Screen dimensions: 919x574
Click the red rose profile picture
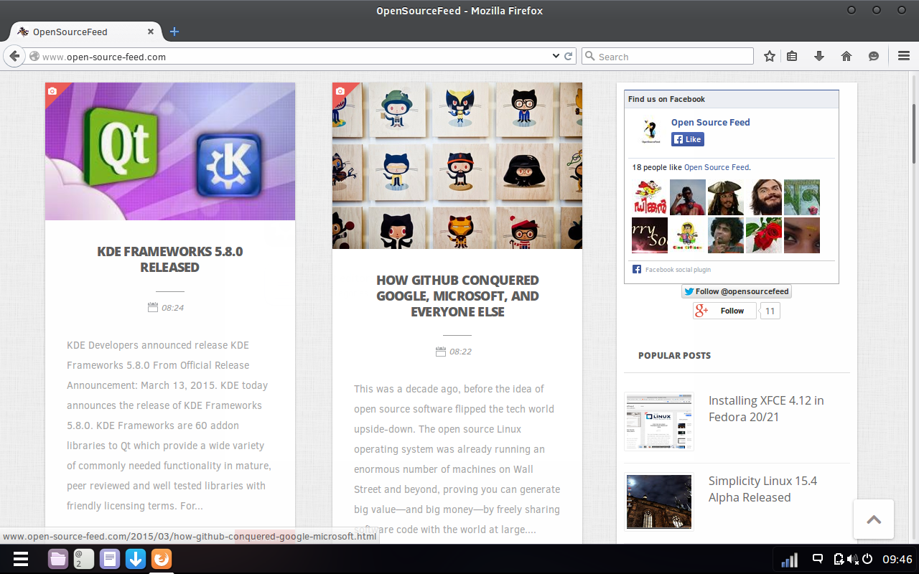click(763, 235)
